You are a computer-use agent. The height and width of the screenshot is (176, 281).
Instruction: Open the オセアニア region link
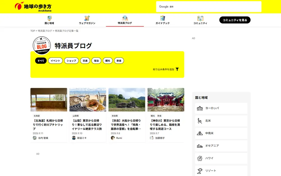pos(221,146)
